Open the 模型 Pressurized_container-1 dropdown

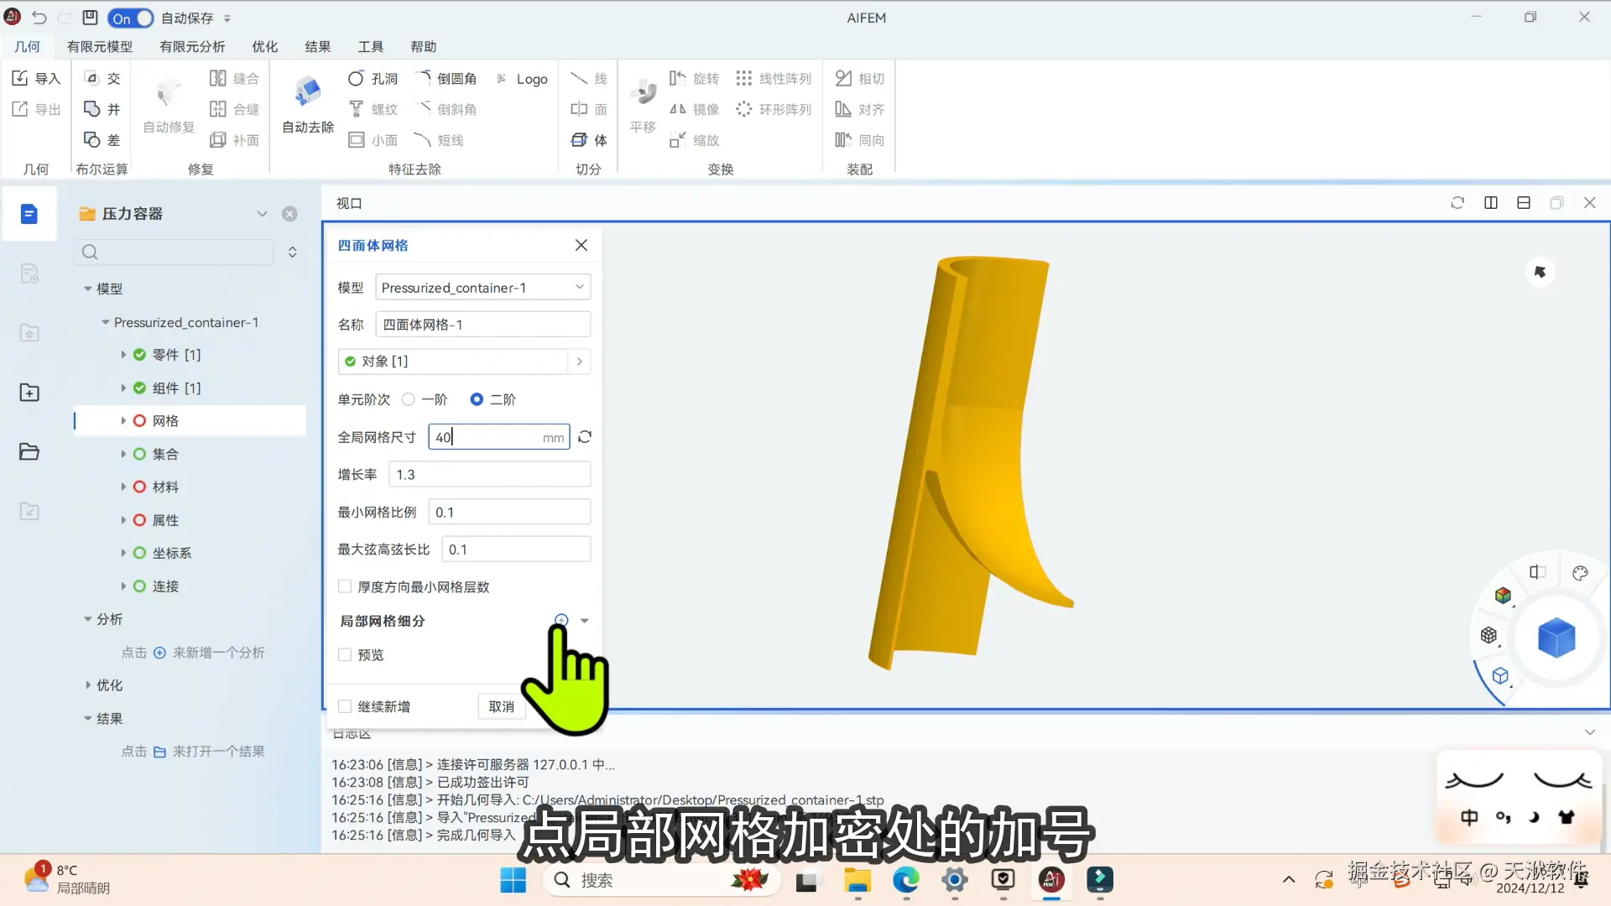(482, 288)
